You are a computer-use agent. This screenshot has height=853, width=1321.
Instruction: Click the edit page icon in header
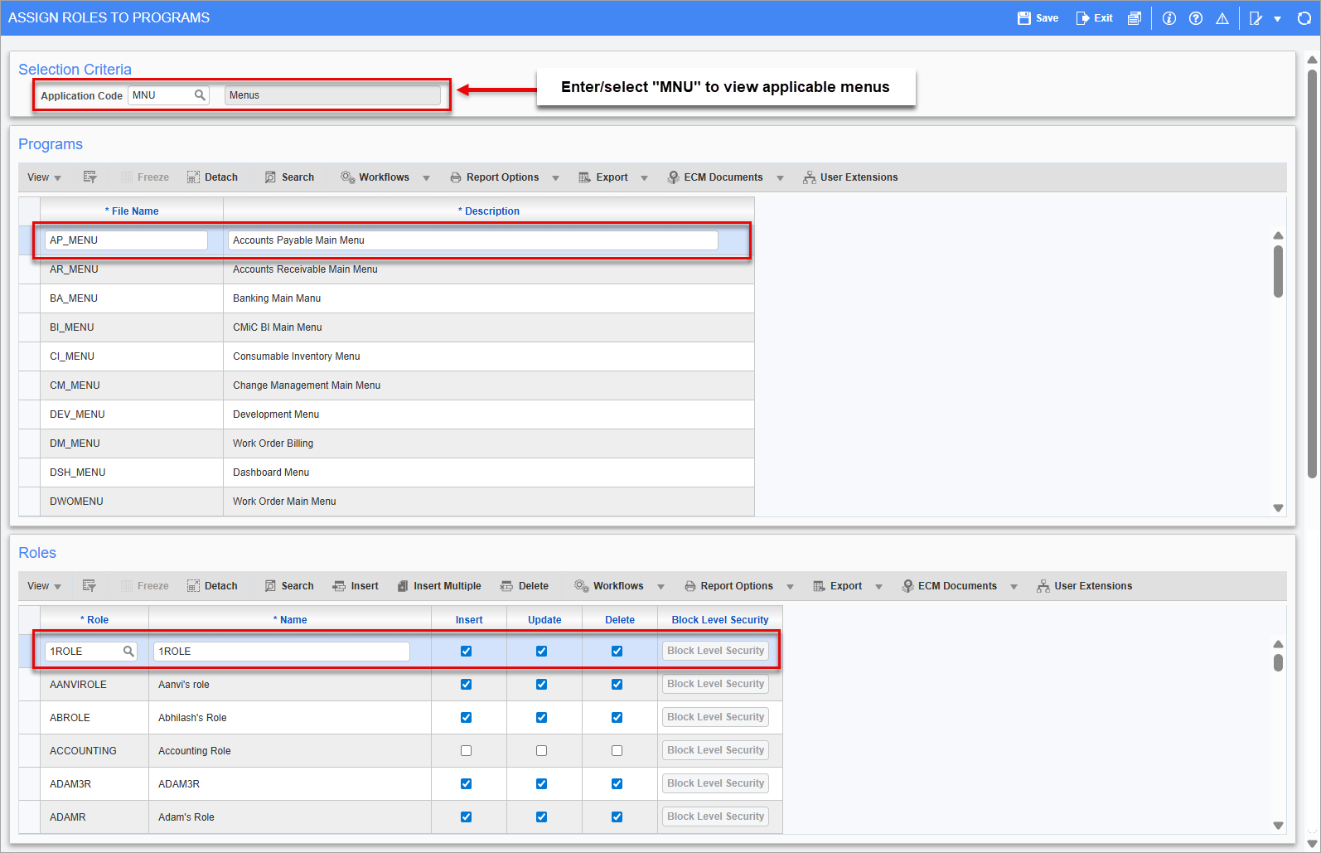coord(1256,18)
